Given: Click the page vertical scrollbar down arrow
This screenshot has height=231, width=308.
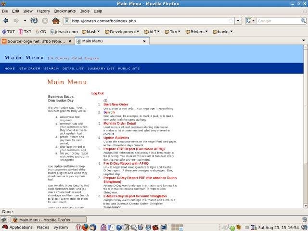Looking at the screenshot, I should [306, 206].
